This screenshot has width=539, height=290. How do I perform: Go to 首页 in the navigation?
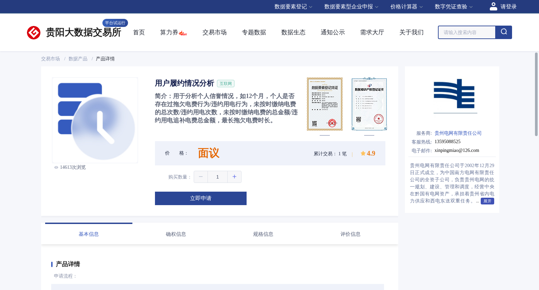pos(139,32)
